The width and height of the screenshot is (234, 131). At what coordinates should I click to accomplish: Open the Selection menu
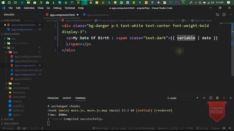coord(29,8)
